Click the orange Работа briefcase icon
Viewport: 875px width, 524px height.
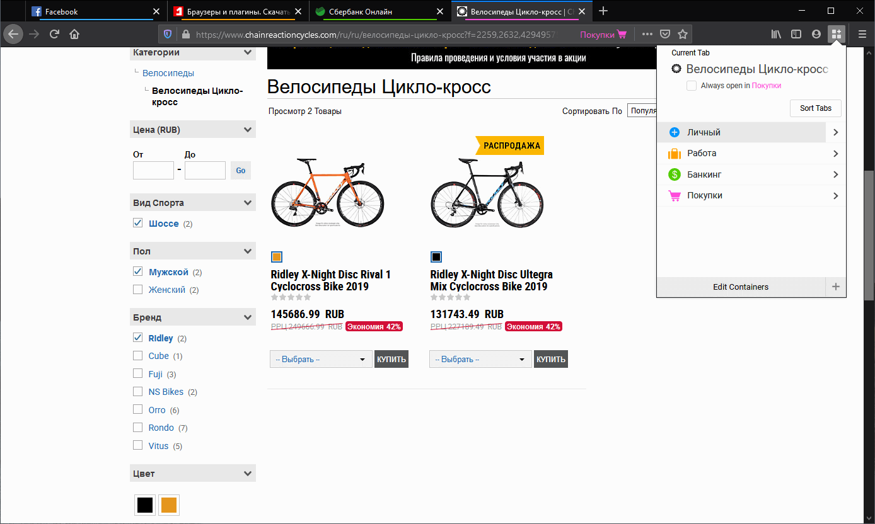tap(675, 153)
